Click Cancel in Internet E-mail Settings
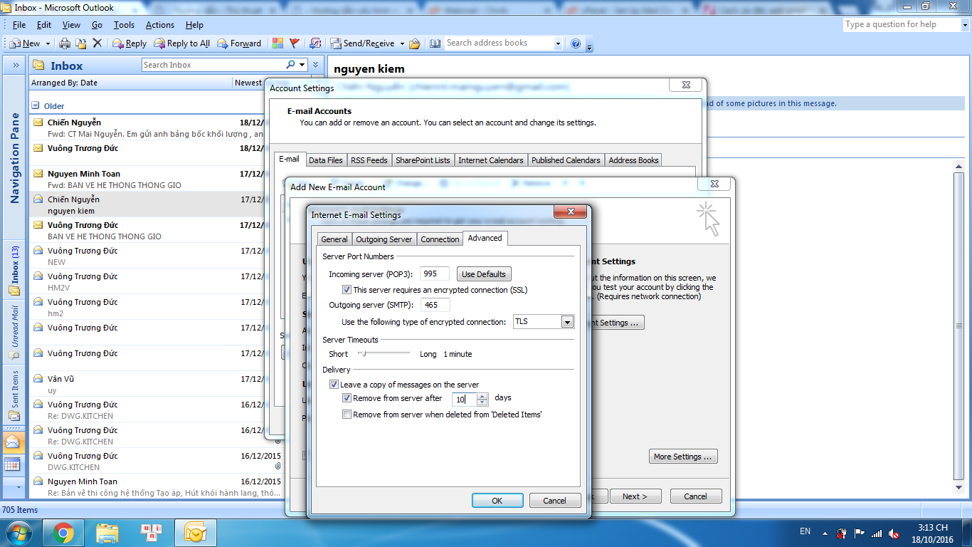 [x=555, y=501]
